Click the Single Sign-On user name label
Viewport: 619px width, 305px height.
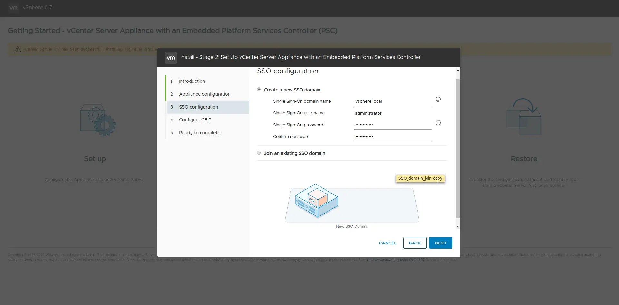click(299, 113)
